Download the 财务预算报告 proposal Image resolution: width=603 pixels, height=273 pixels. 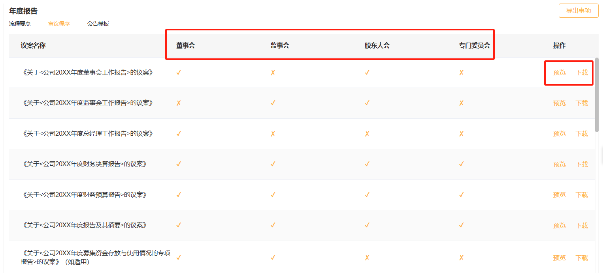(x=582, y=195)
